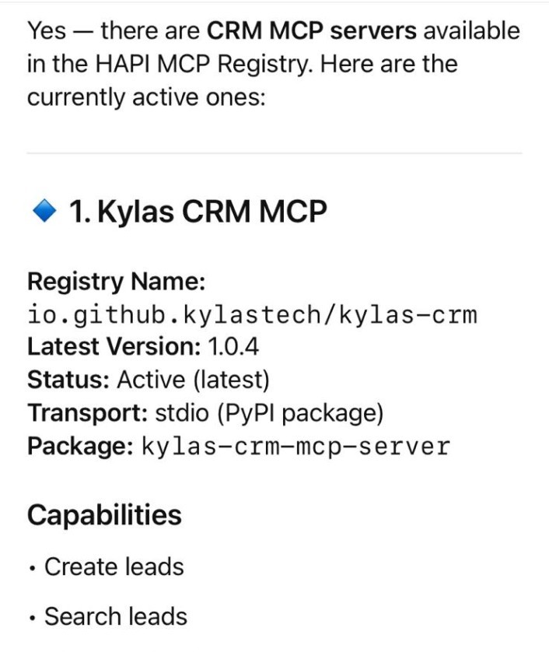The width and height of the screenshot is (549, 652).
Task: Click the Registry Name label
Action: click(116, 281)
